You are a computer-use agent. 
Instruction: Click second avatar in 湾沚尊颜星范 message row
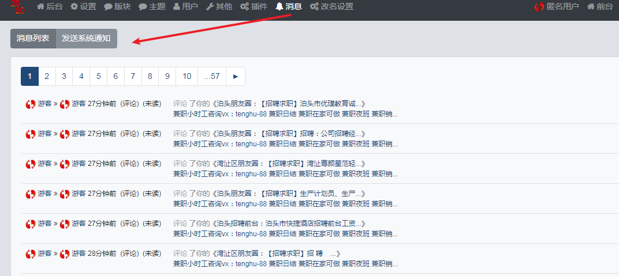point(65,164)
